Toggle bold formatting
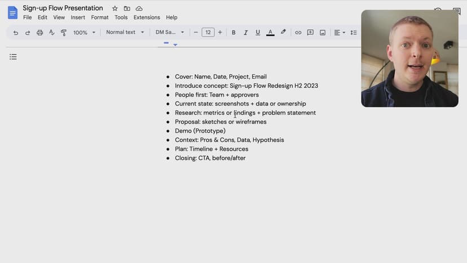The height and width of the screenshot is (263, 467). click(233, 33)
